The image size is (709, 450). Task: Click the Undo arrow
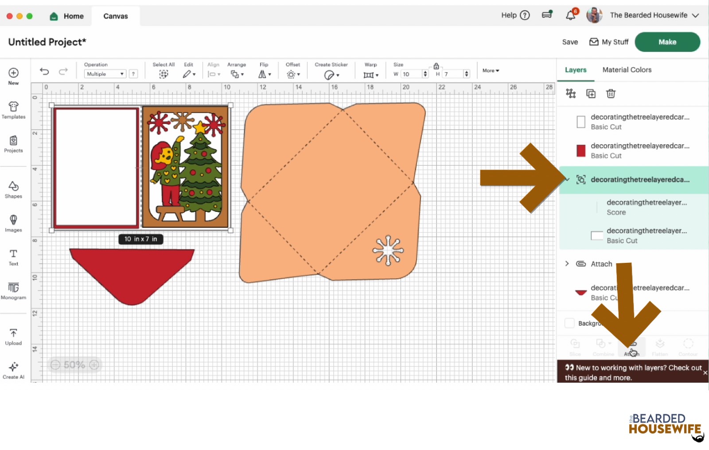[x=44, y=71]
